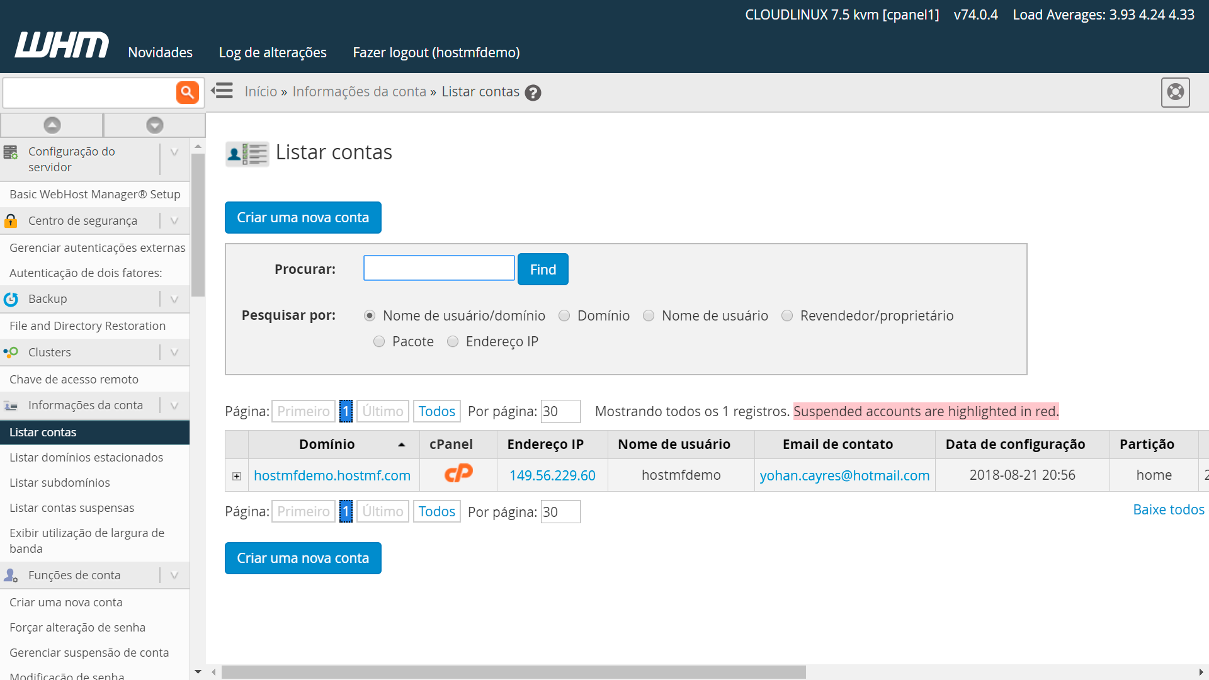This screenshot has height=680, width=1209.
Task: Expand the hostmfdemo.hostmf.com row details
Action: [237, 477]
